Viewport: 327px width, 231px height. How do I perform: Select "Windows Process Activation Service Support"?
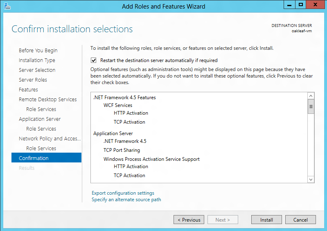pos(151,159)
